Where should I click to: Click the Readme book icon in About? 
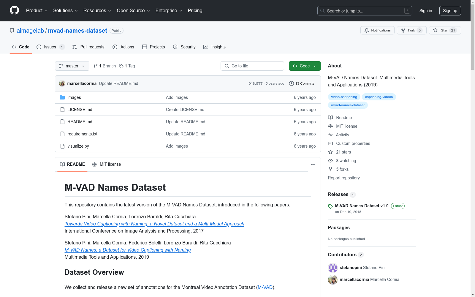point(330,118)
